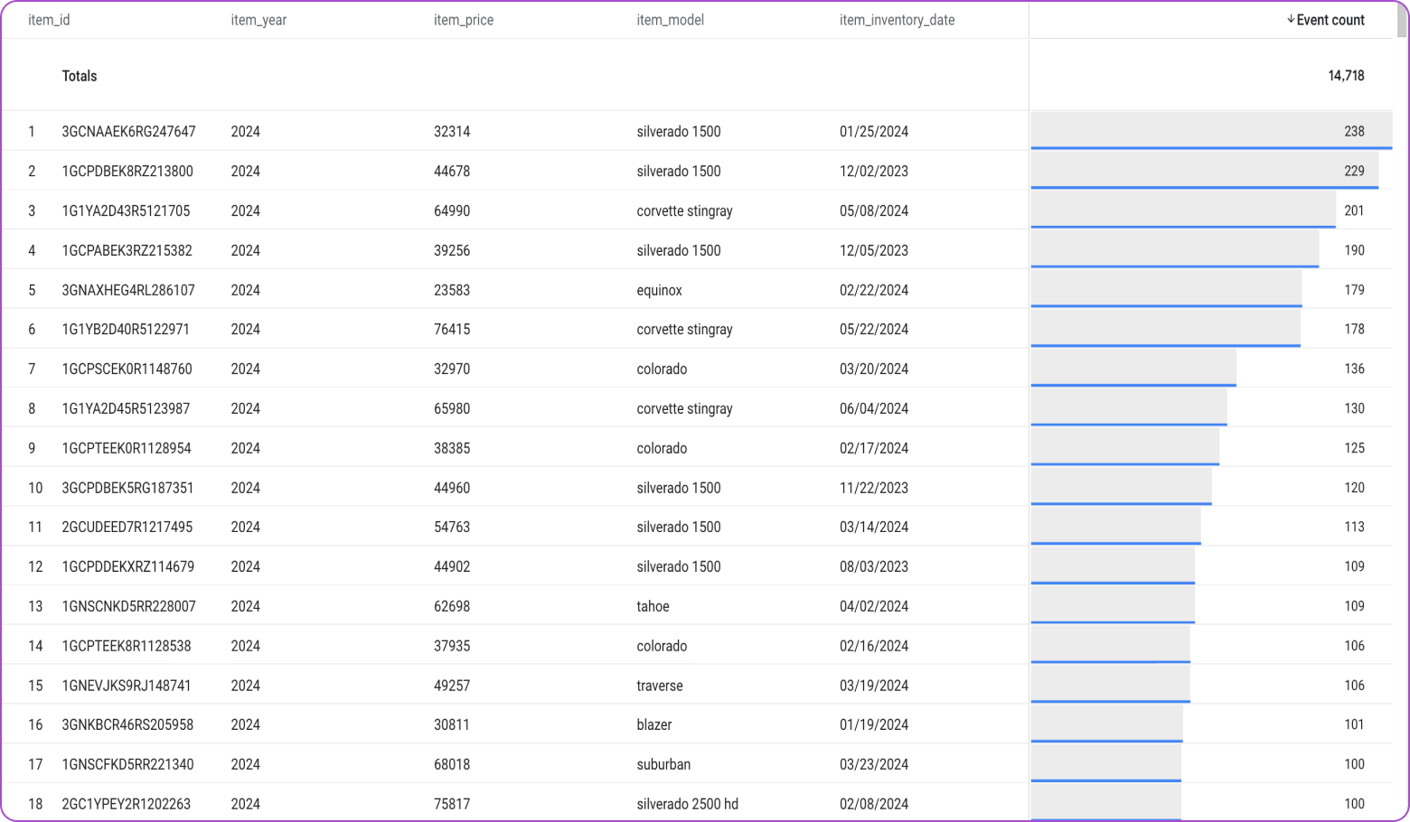This screenshot has height=822, width=1410.
Task: Click the event count value 190
Action: [x=1354, y=251]
